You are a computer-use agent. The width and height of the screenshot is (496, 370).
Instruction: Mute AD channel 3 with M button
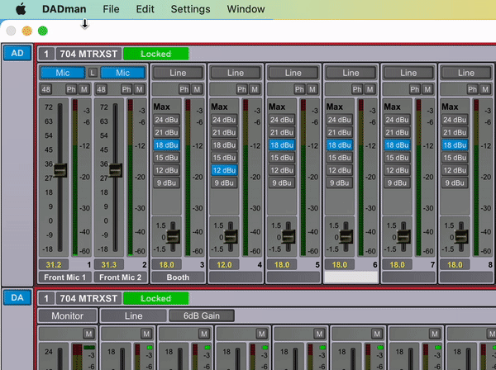tap(197, 89)
